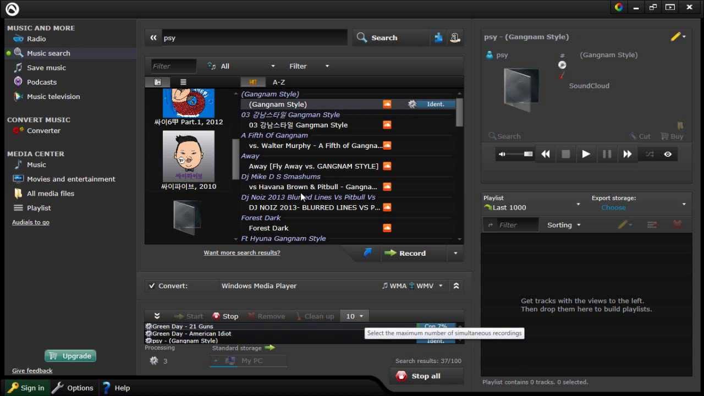
Task: Open the All media type dropdown
Action: (241, 66)
